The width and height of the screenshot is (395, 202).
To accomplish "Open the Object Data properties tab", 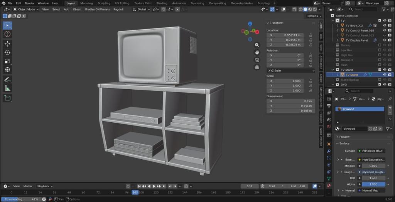I will coord(329,179).
